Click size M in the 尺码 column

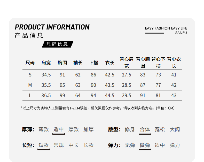[x=30, y=85]
